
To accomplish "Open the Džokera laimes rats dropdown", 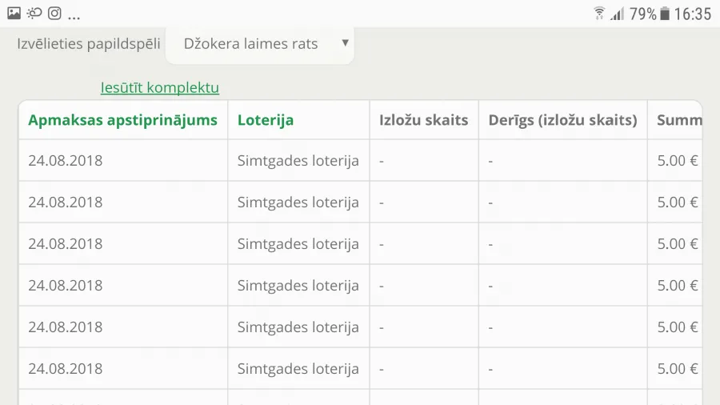I will pyautogui.click(x=260, y=44).
